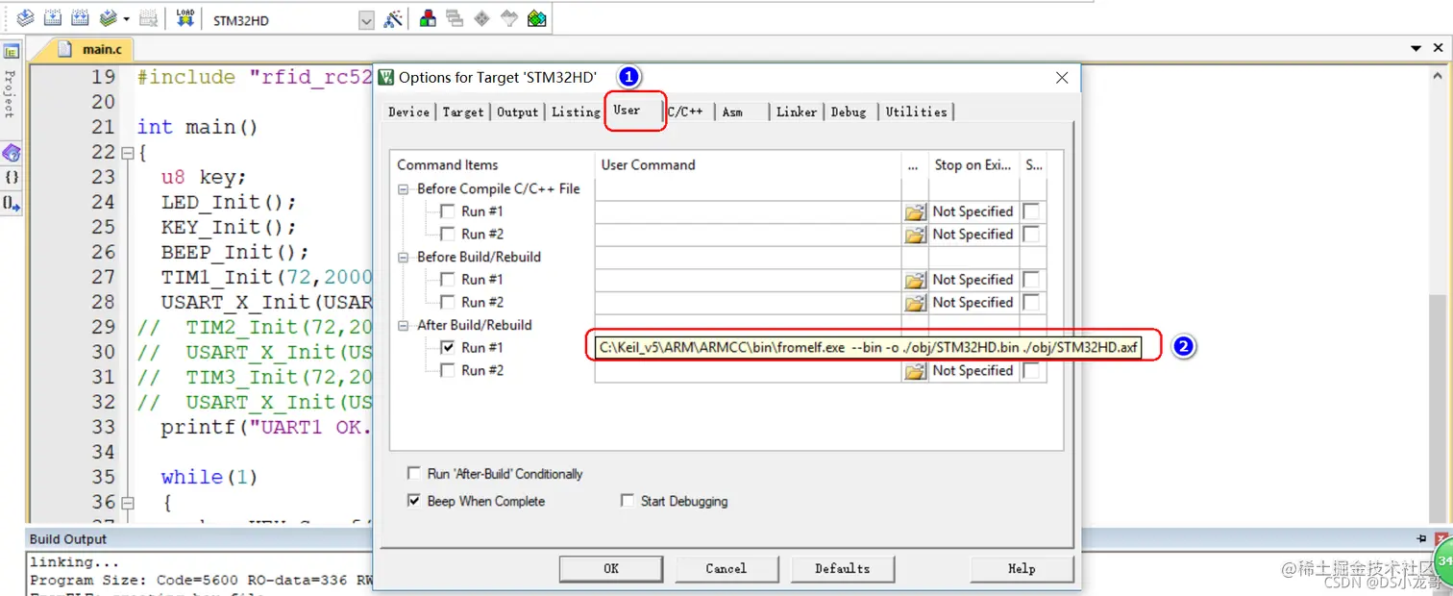Collapse the Before Compile C/C++ File group
Screen dimensions: 1453x596
point(405,189)
